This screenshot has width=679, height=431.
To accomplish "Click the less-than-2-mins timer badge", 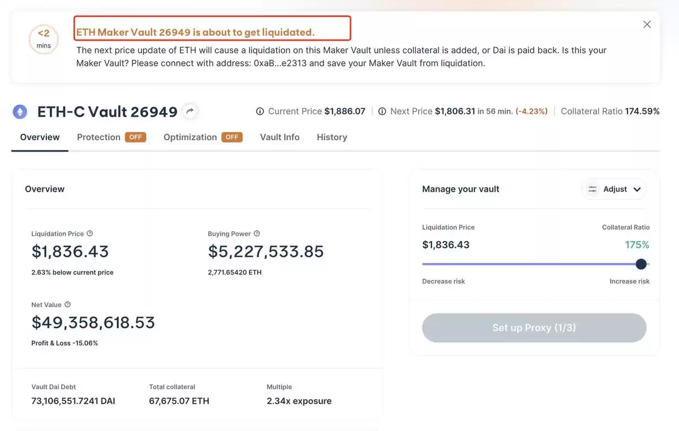I will pyautogui.click(x=44, y=39).
